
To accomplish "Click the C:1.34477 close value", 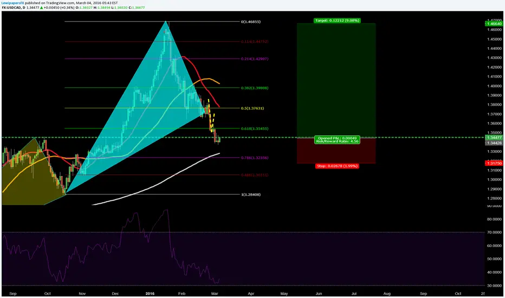I will click(137, 8).
